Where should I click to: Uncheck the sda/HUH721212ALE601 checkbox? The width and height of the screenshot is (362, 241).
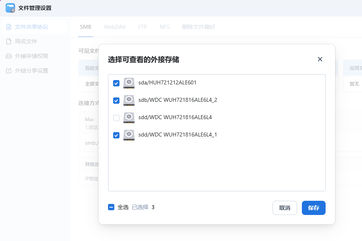[x=116, y=83]
